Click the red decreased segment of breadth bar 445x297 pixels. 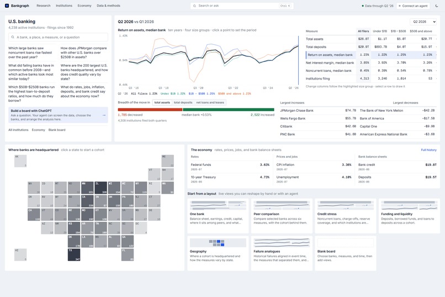(x=150, y=110)
